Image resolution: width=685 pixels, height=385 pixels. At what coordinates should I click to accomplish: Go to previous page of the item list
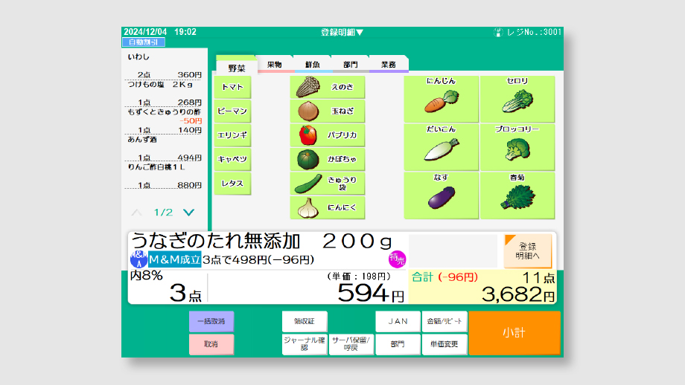click(x=137, y=213)
